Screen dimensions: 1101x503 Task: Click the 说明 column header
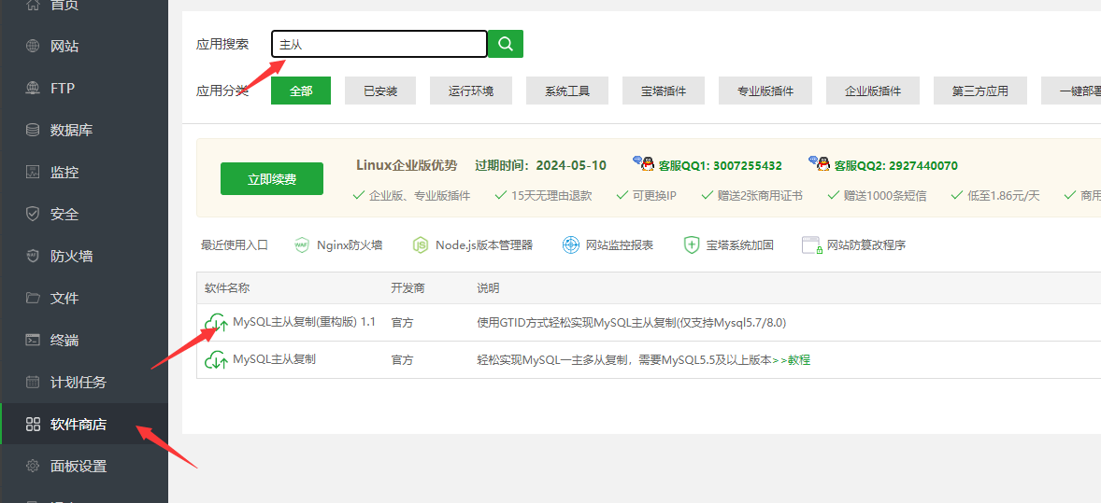tap(488, 288)
